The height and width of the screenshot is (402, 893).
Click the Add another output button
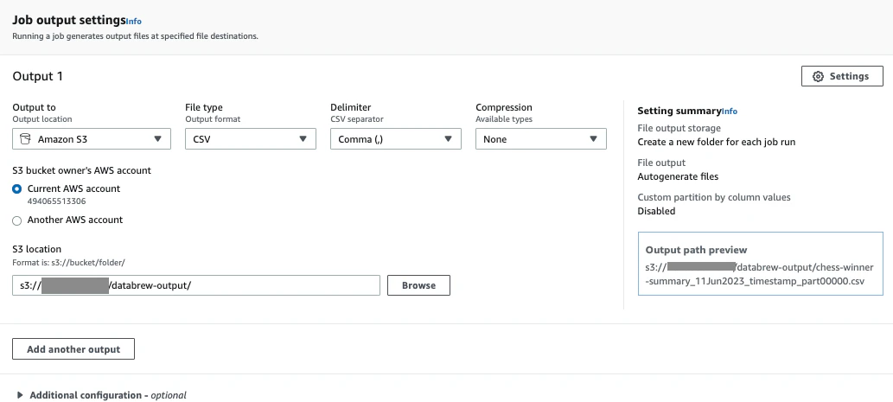click(x=73, y=349)
